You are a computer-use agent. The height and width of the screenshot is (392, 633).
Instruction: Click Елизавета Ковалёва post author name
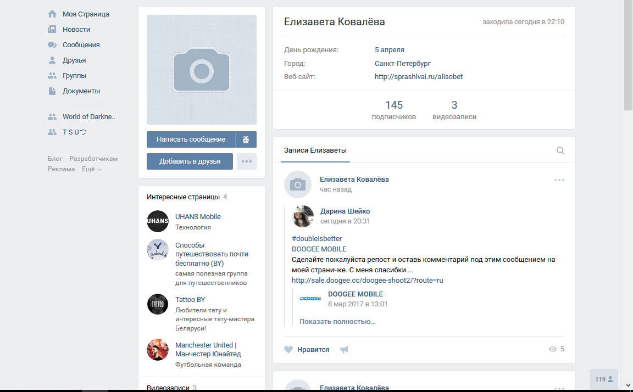[x=354, y=180]
